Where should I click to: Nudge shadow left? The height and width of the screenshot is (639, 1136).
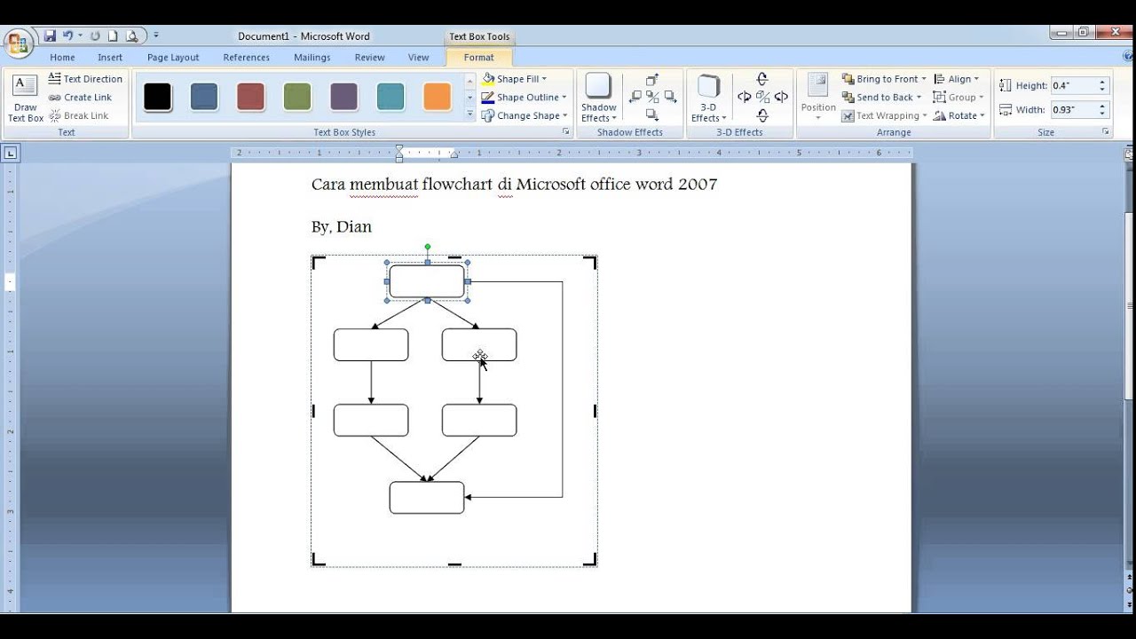tap(635, 97)
